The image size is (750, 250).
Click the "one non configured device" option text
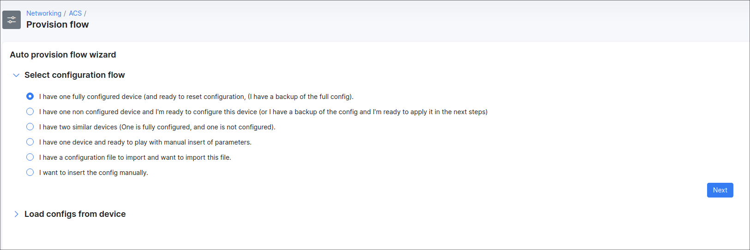(x=263, y=112)
